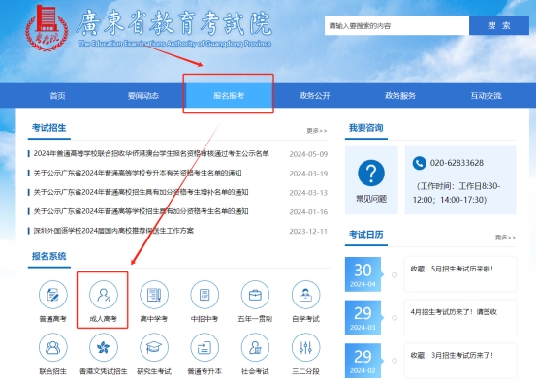The image size is (536, 383).
Task: Open the 中招中考 icon
Action: [205, 295]
